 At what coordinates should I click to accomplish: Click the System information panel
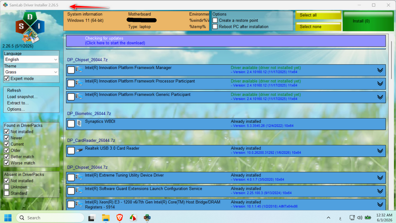pyautogui.click(x=137, y=20)
